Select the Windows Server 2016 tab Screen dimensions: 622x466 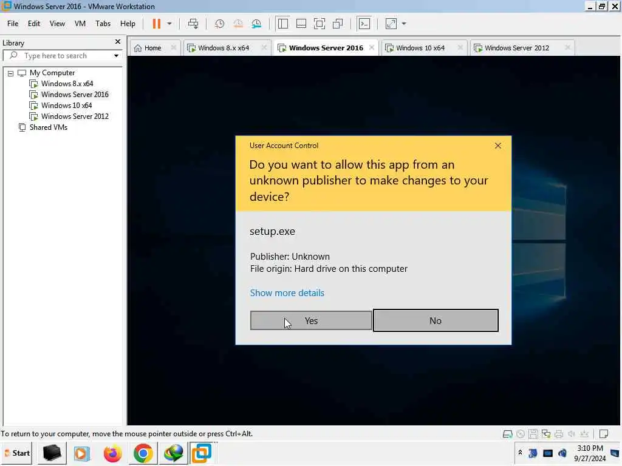[x=326, y=48]
